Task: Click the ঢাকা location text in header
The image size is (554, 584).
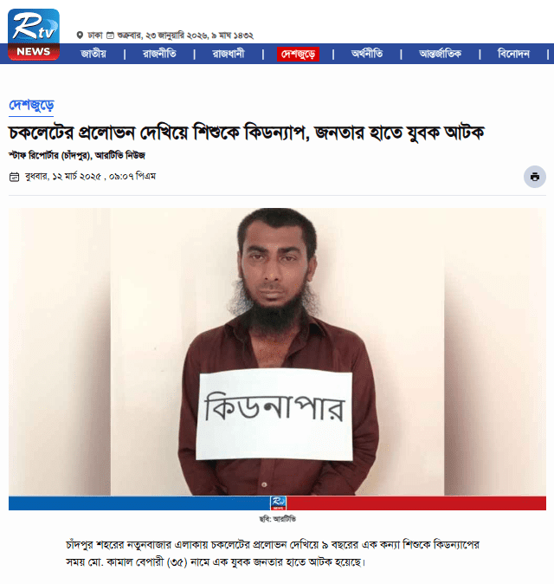Action: [x=95, y=36]
